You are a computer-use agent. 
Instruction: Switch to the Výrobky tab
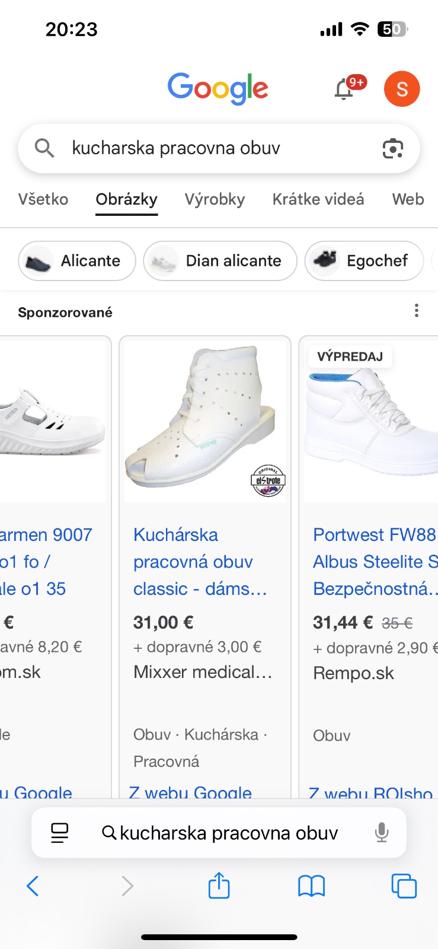point(215,199)
